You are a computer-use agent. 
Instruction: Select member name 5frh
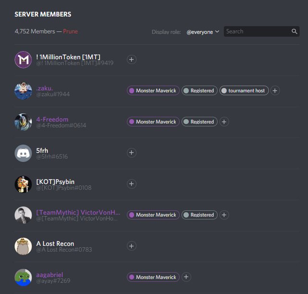[42, 151]
